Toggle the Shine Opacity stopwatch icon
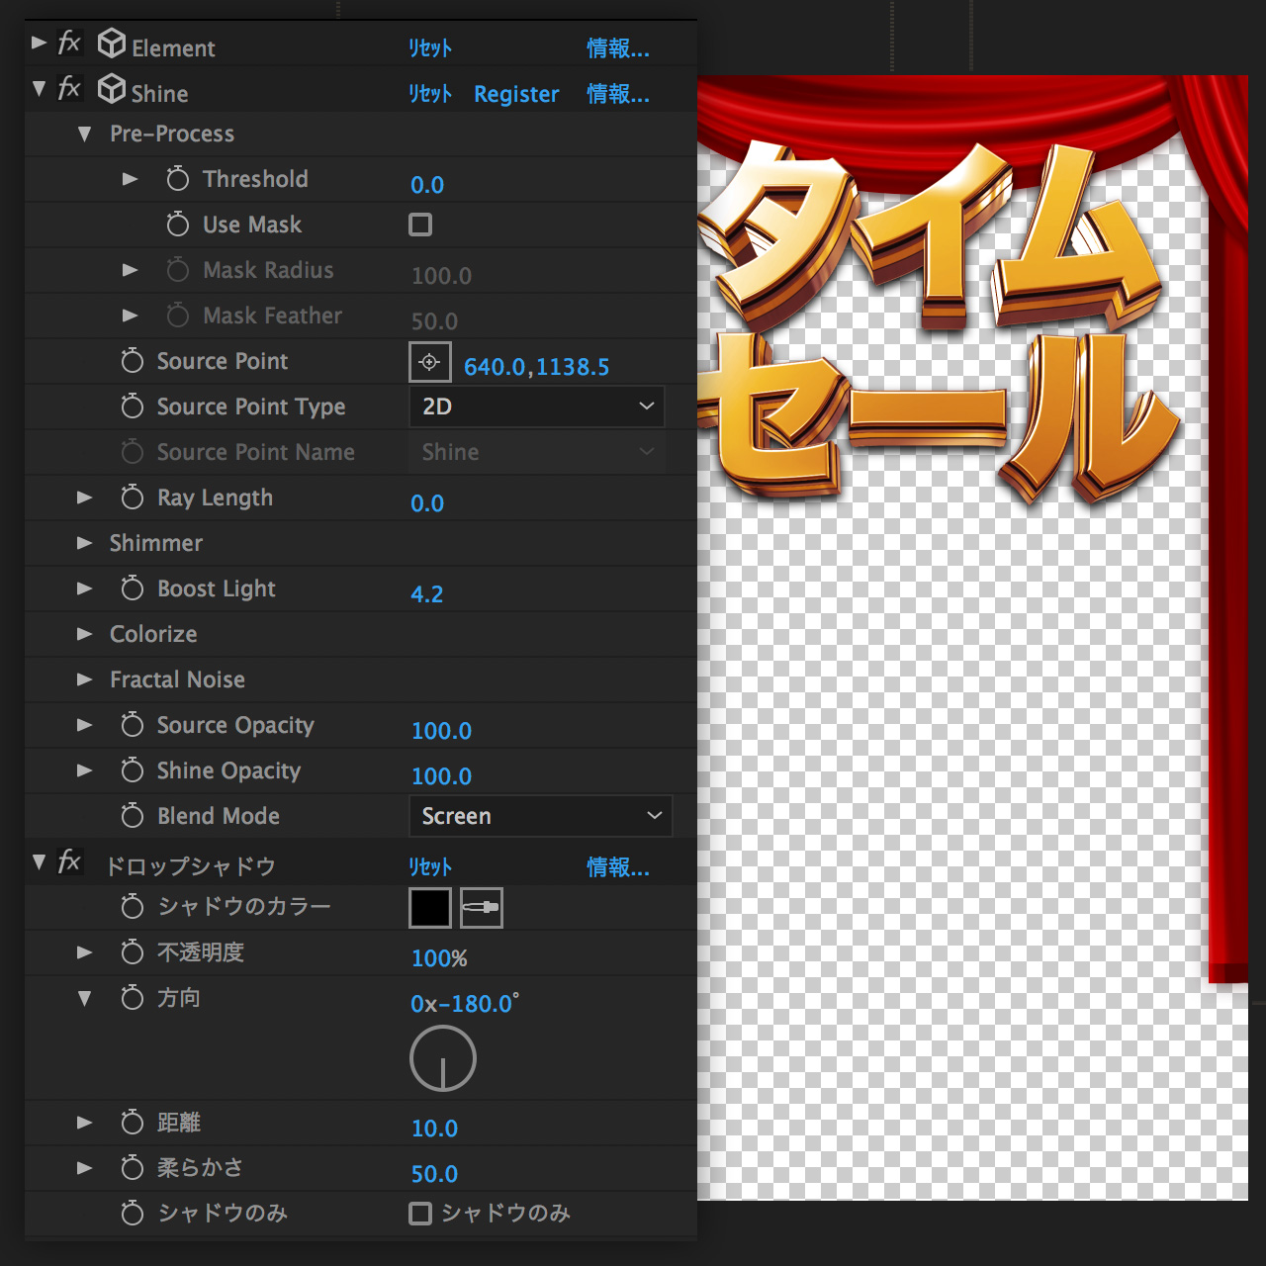This screenshot has height=1266, width=1266. [x=133, y=770]
